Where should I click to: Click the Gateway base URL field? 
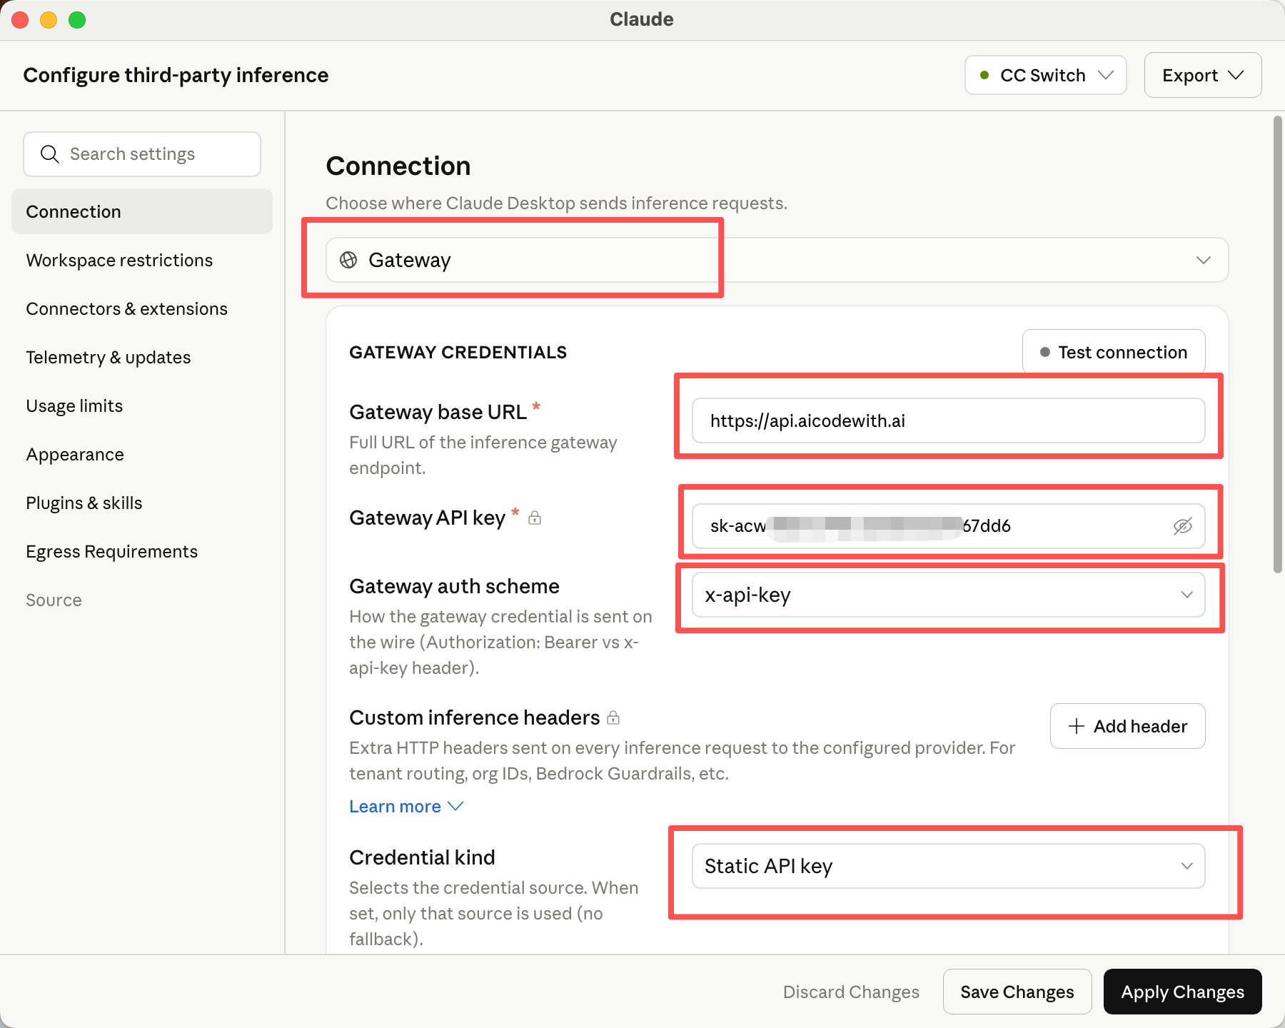(x=949, y=420)
